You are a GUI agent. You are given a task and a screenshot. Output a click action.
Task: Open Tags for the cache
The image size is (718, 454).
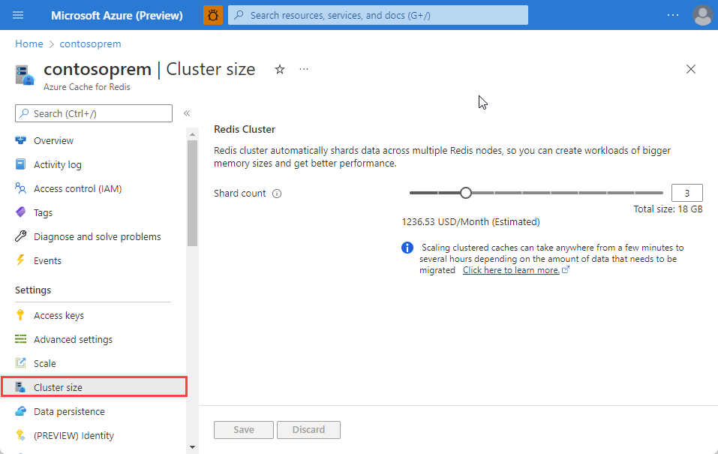pos(43,212)
